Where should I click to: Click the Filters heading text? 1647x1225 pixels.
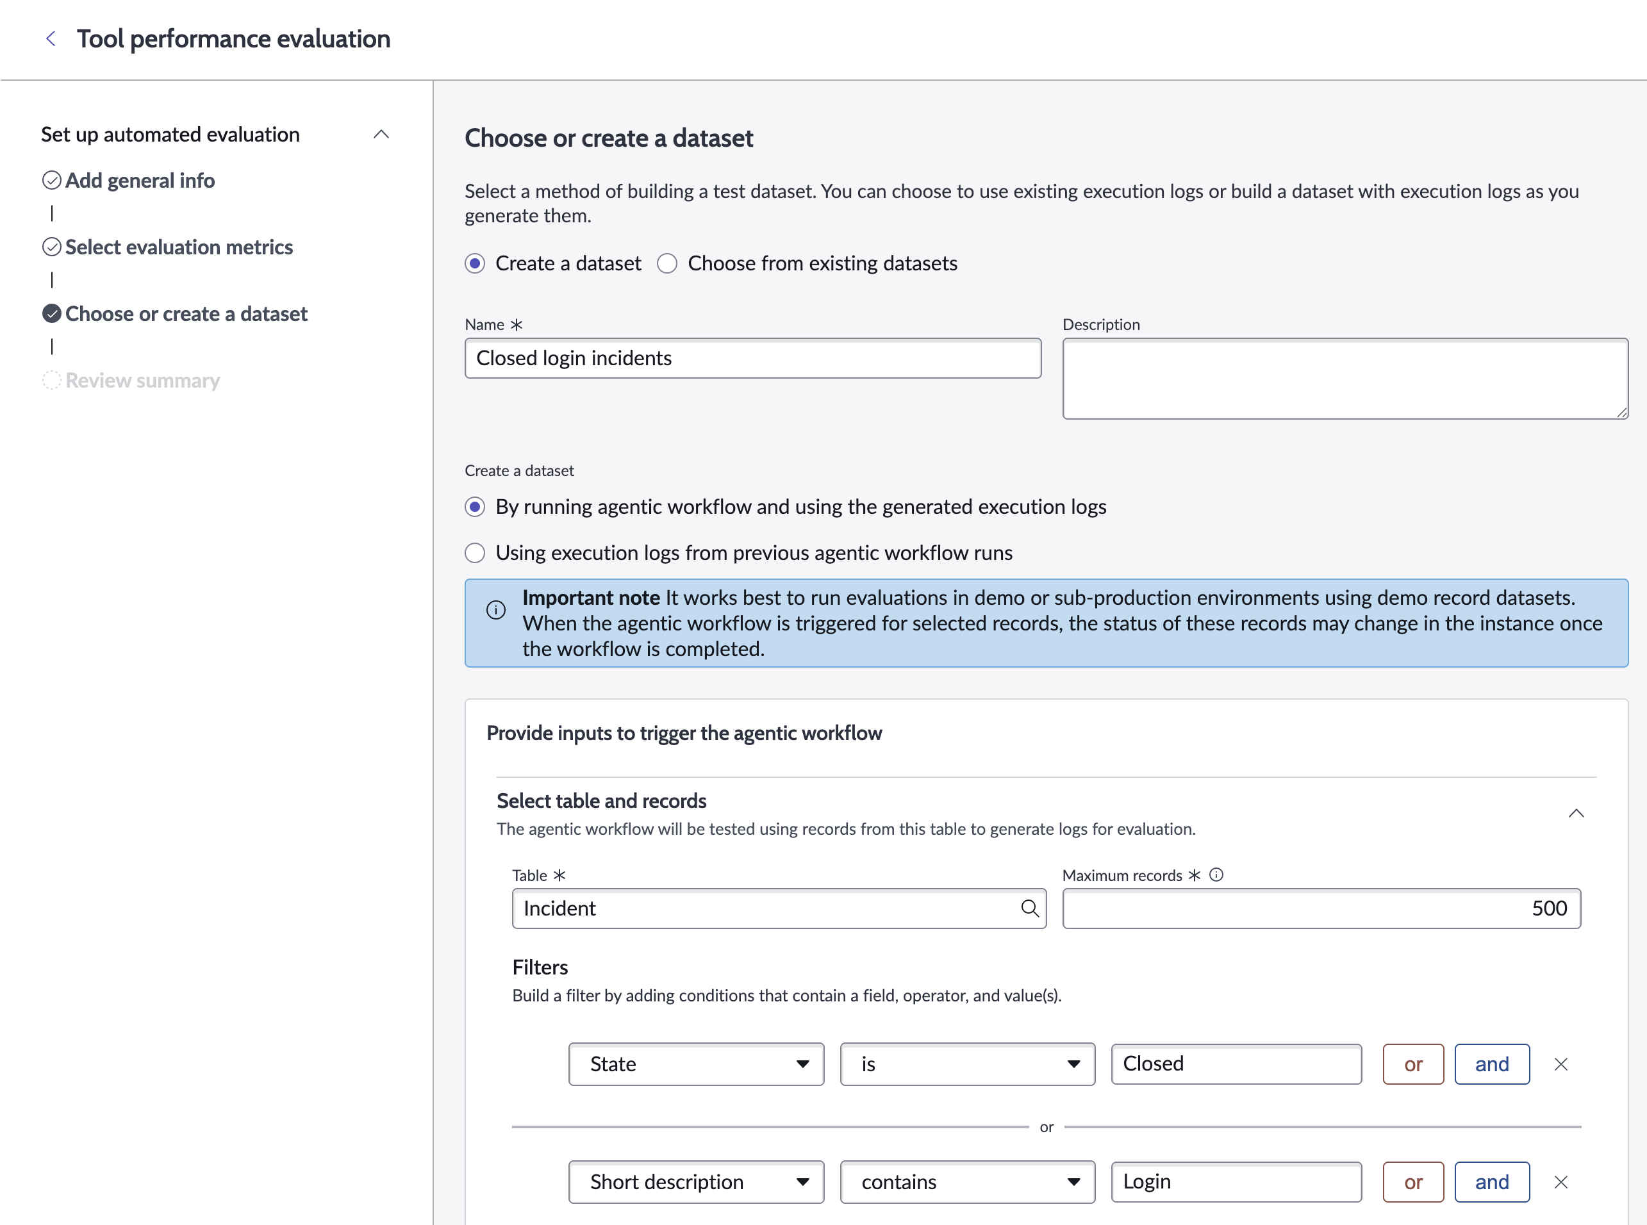click(x=540, y=967)
